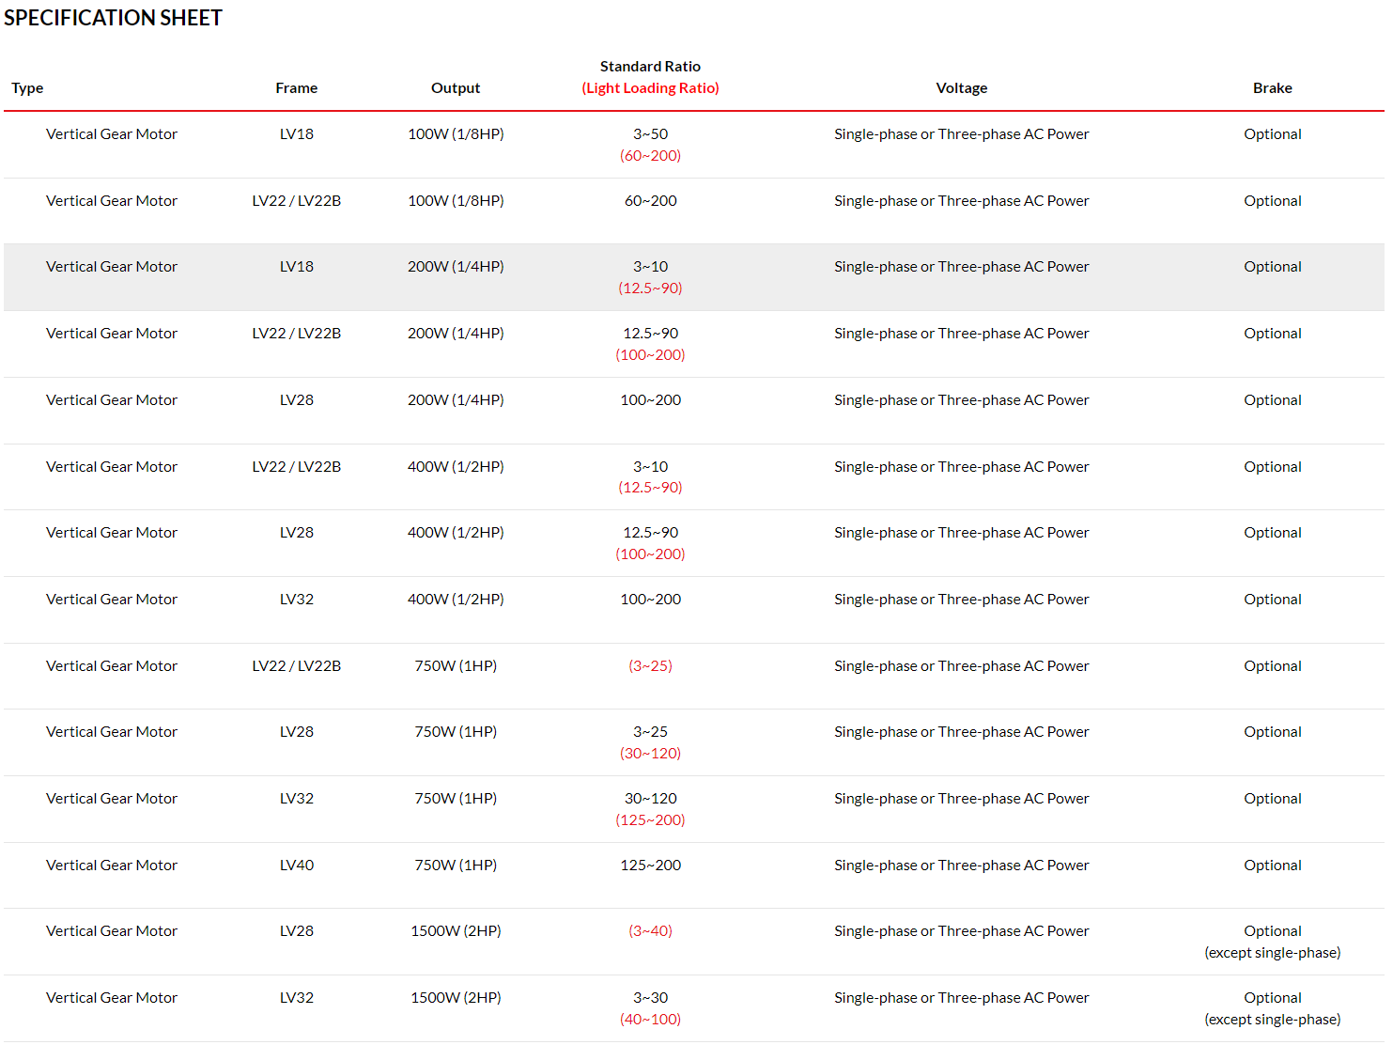The width and height of the screenshot is (1393, 1045).
Task: Click the LV40 frame cell
Action: click(x=297, y=866)
